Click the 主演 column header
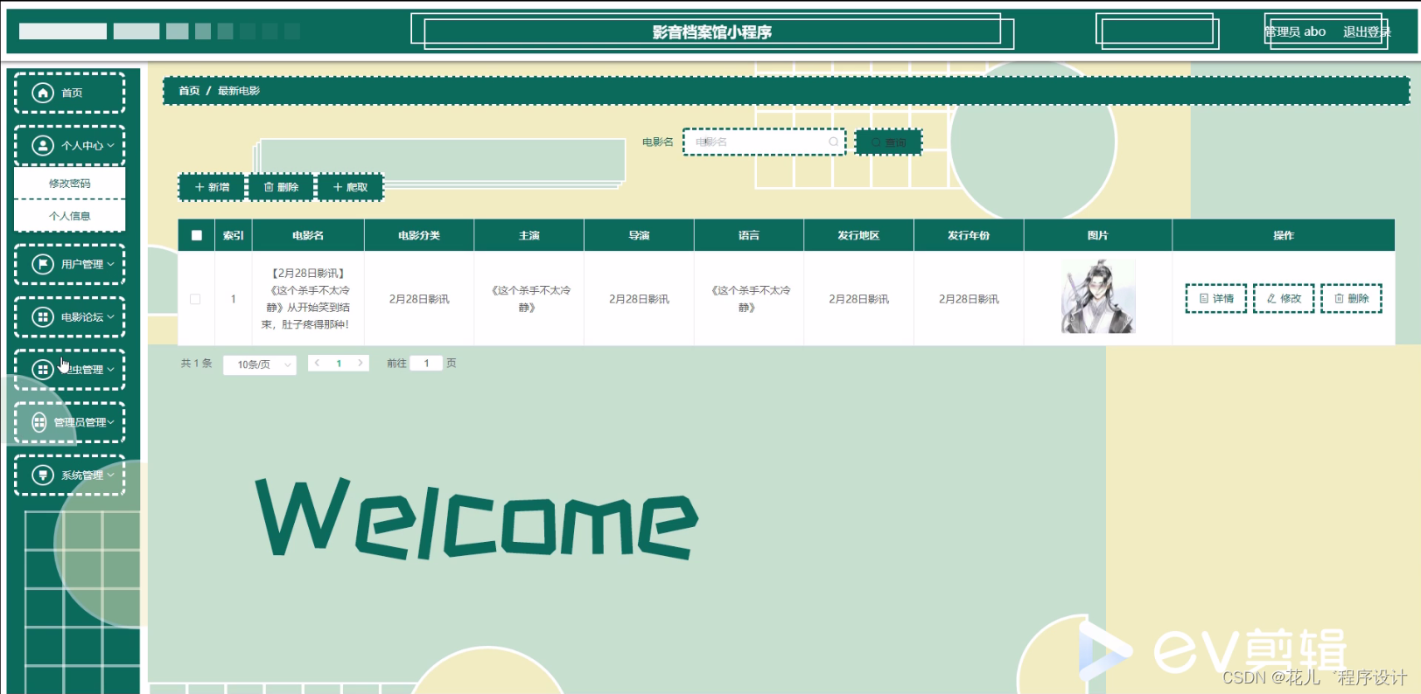Image resolution: width=1421 pixels, height=694 pixels. point(529,235)
